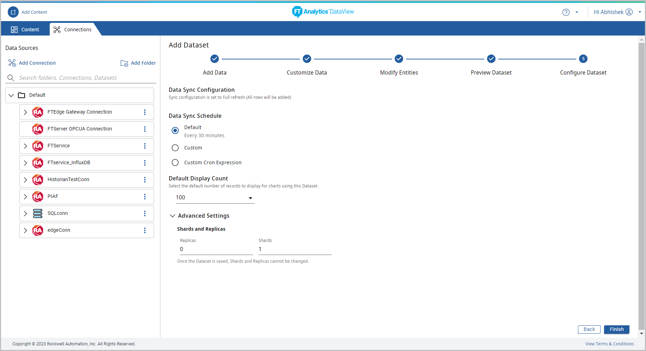This screenshot has height=351, width=646.
Task: Expand the FTEdge Gateway Connection node
Action: pyautogui.click(x=25, y=112)
